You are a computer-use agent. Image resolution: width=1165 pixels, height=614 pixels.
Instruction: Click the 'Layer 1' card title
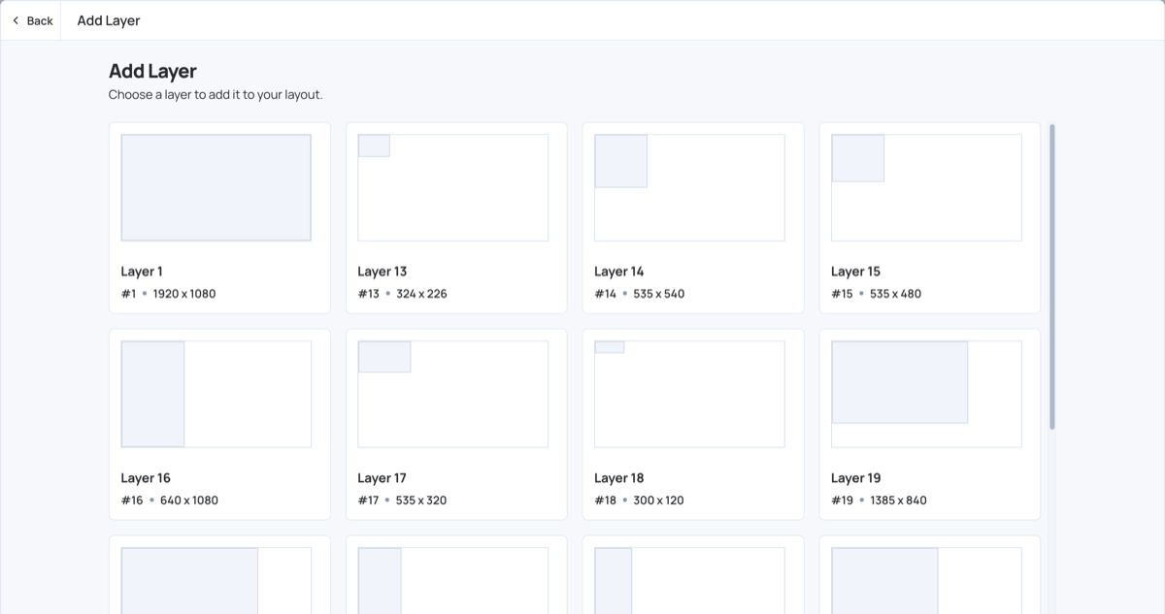[x=142, y=272]
